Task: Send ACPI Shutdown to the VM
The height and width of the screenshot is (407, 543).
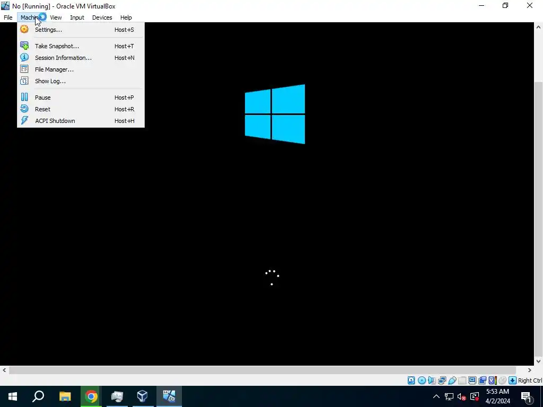Action: pyautogui.click(x=81, y=121)
